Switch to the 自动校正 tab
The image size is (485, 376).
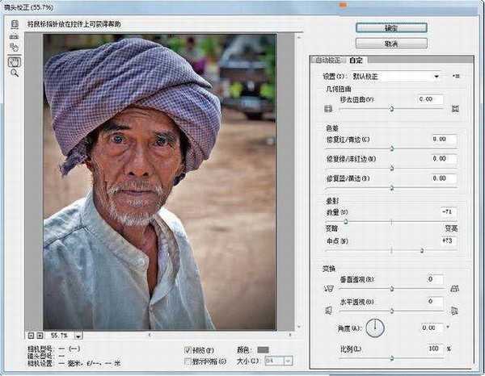pyautogui.click(x=328, y=61)
